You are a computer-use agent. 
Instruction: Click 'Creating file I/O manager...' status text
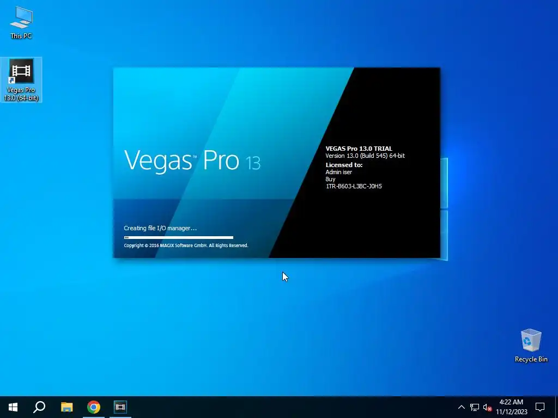click(160, 228)
